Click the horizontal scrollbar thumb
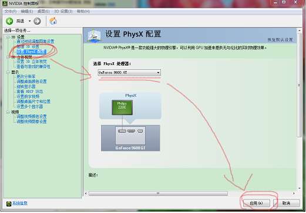The width and height of the screenshot is (306, 213). 158,194
